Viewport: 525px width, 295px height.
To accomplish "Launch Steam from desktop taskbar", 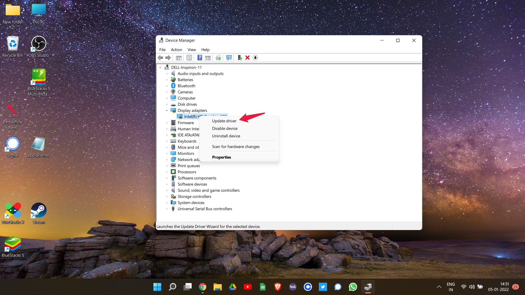I will 39,213.
